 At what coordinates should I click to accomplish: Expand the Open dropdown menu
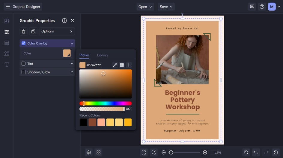[x=145, y=7]
